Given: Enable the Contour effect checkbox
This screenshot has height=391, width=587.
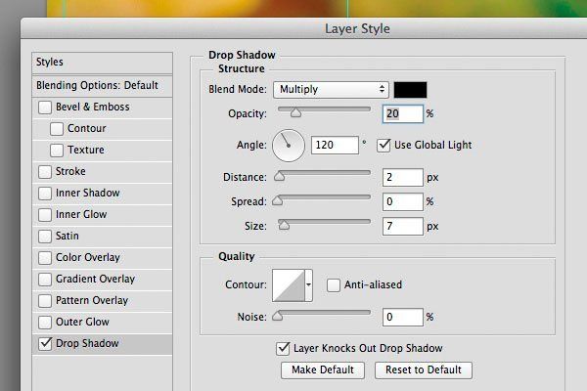Looking at the screenshot, I should coord(57,129).
